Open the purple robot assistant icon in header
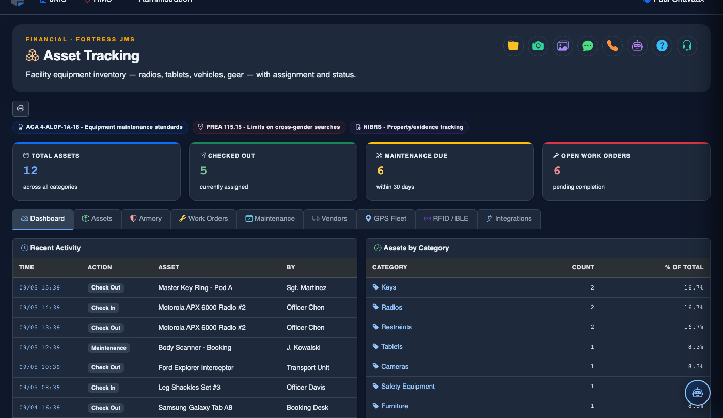This screenshot has height=418, width=723. click(637, 46)
